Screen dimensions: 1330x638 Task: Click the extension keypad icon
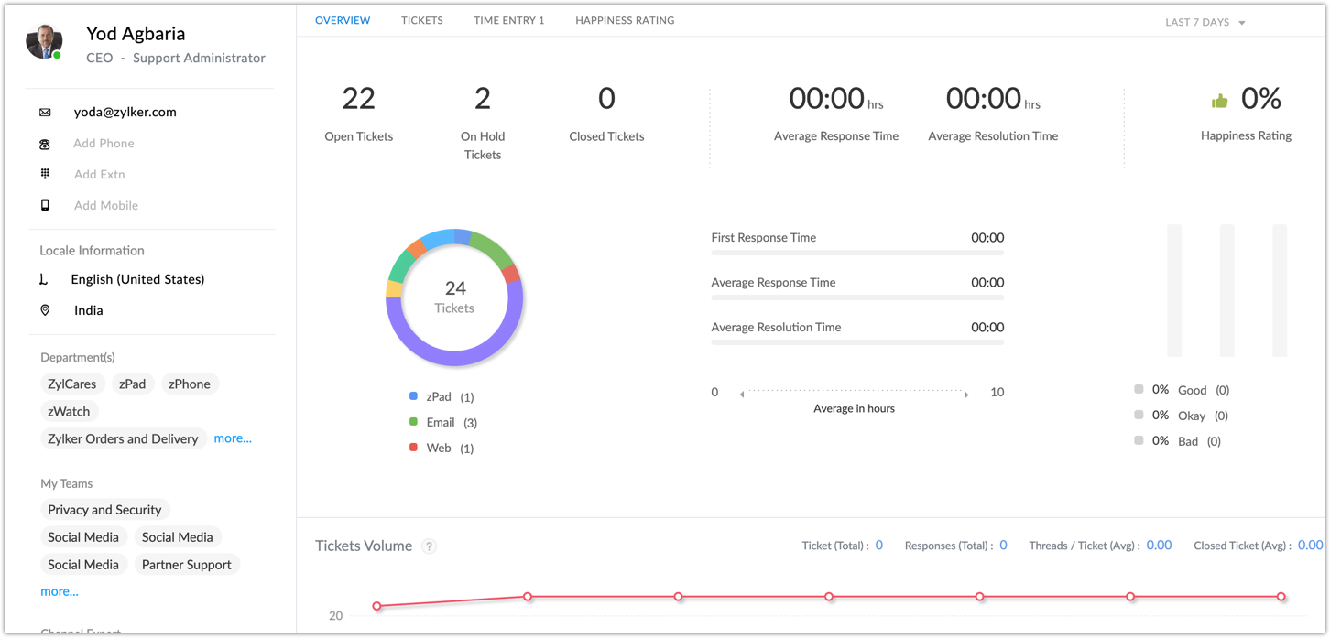point(45,174)
